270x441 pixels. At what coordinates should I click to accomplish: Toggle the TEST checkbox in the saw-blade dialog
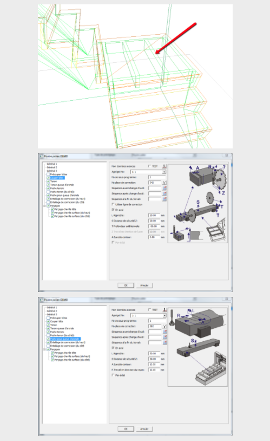pos(150,166)
